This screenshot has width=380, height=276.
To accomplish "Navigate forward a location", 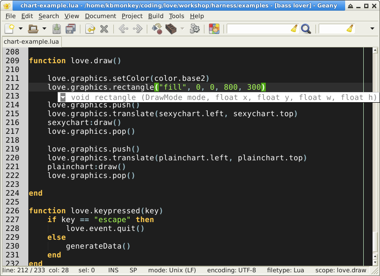I will coord(138,29).
